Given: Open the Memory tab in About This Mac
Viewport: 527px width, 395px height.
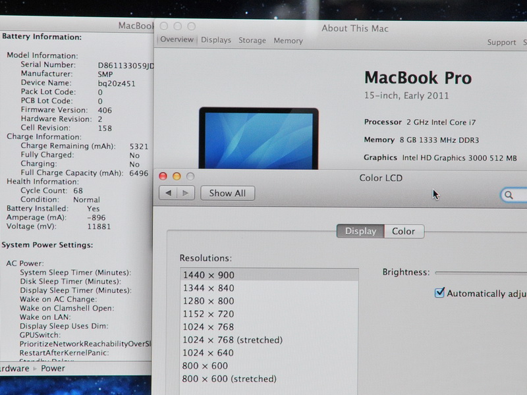Looking at the screenshot, I should click(288, 41).
